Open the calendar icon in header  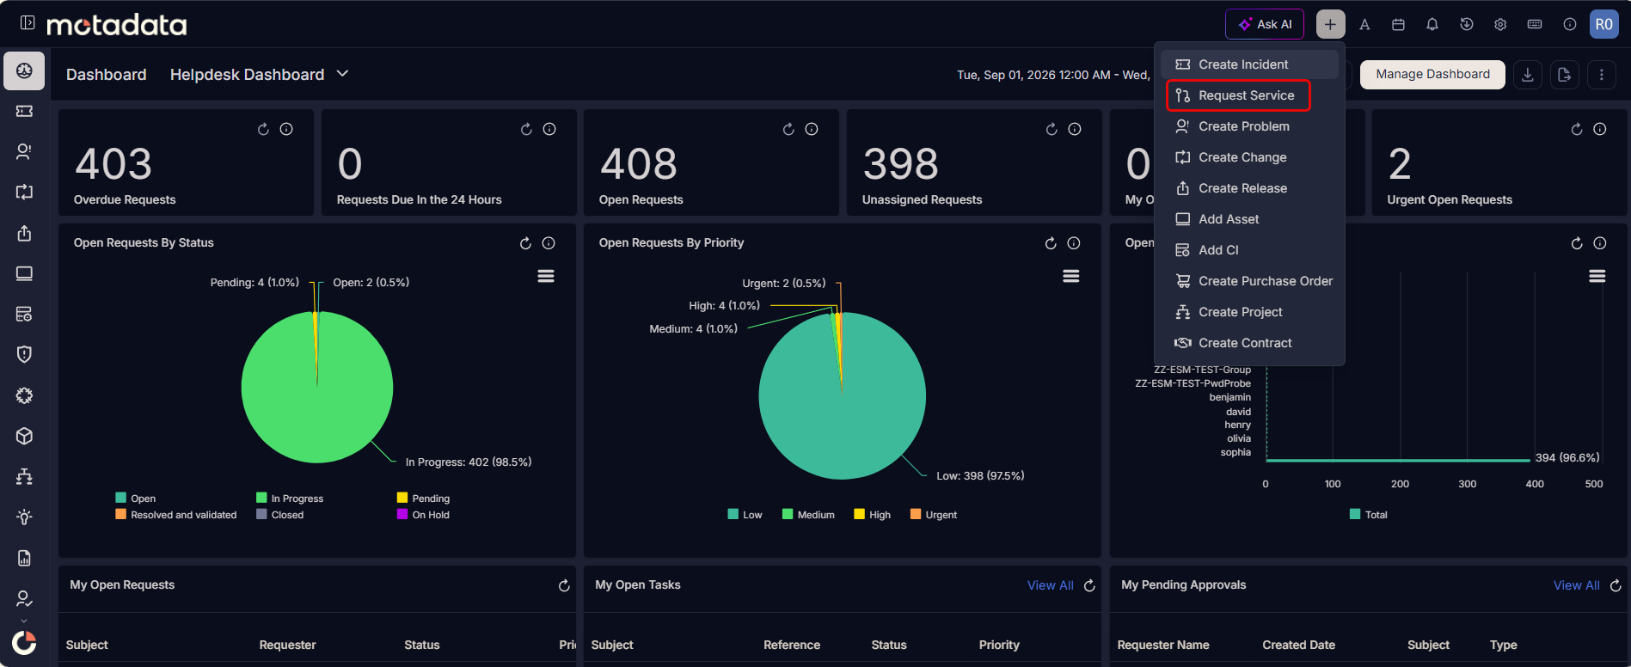point(1398,25)
